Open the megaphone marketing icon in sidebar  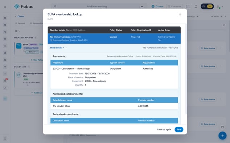(5, 67)
